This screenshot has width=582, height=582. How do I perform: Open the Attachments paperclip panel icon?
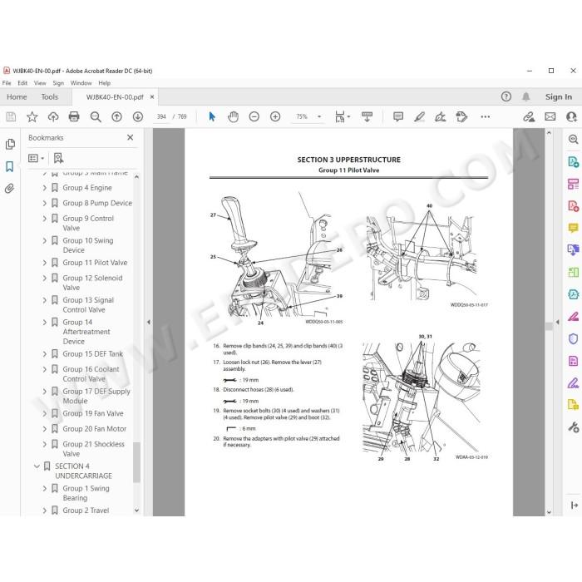pyautogui.click(x=10, y=189)
